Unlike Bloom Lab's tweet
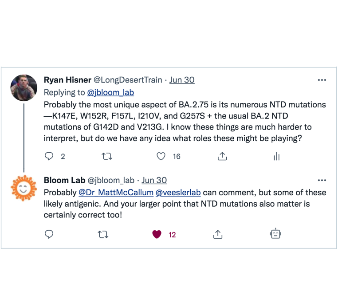 click(x=157, y=234)
